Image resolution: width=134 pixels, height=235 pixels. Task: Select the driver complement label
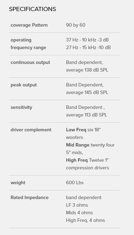click(31, 130)
